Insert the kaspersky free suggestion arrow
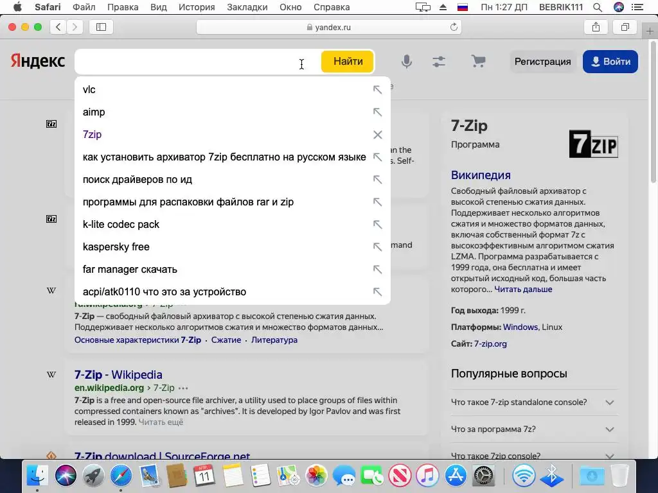 tap(378, 247)
